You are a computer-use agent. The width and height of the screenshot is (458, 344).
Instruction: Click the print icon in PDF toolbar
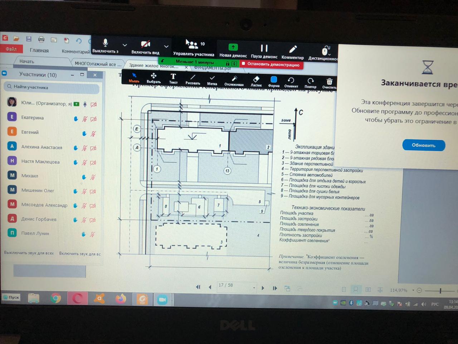point(41,39)
